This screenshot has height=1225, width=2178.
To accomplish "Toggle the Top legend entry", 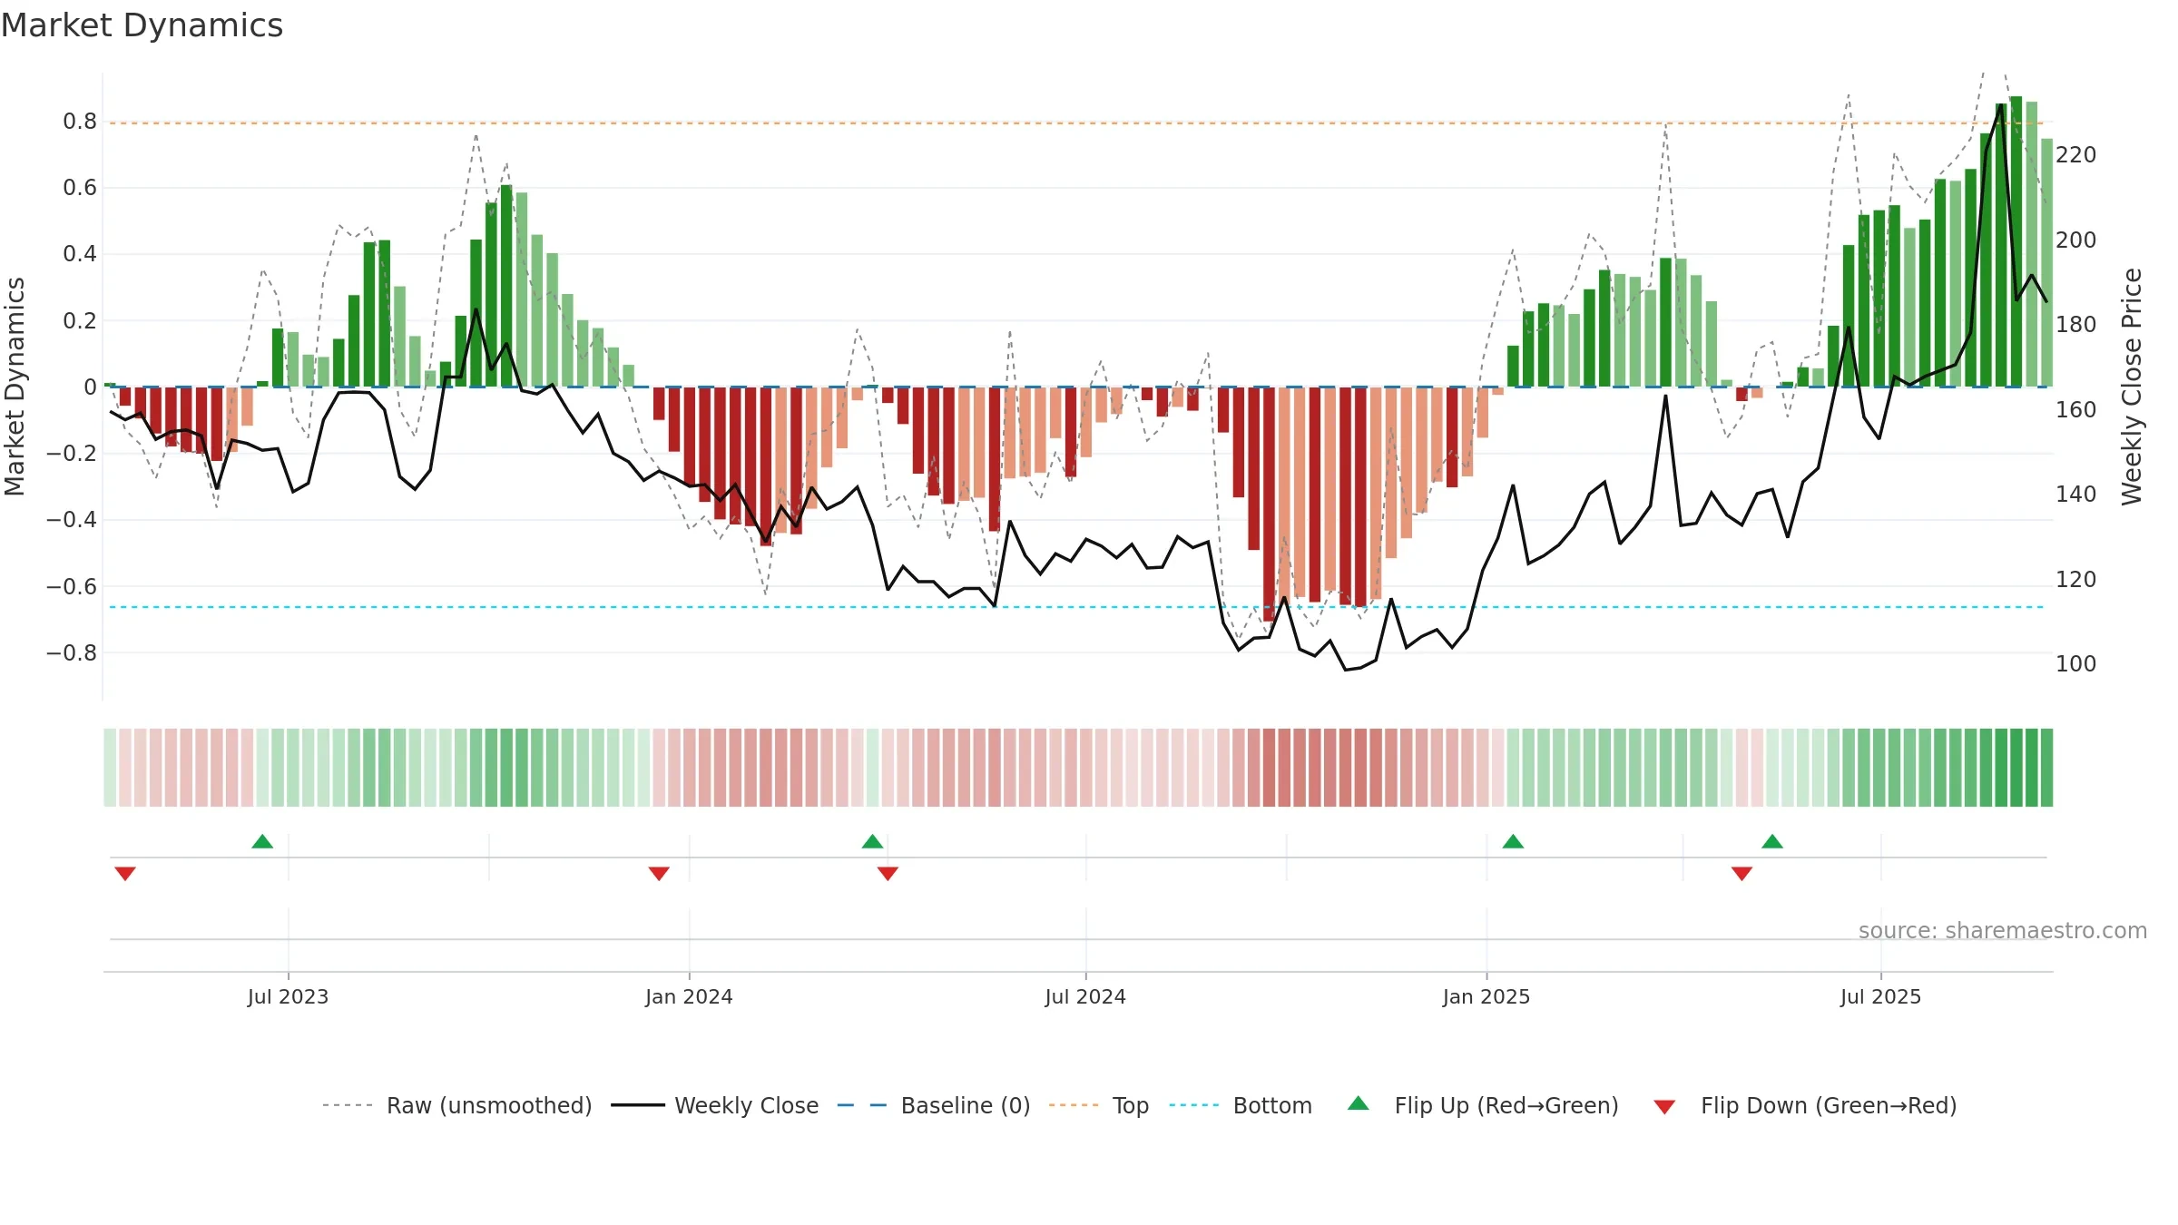I will (x=1098, y=1105).
